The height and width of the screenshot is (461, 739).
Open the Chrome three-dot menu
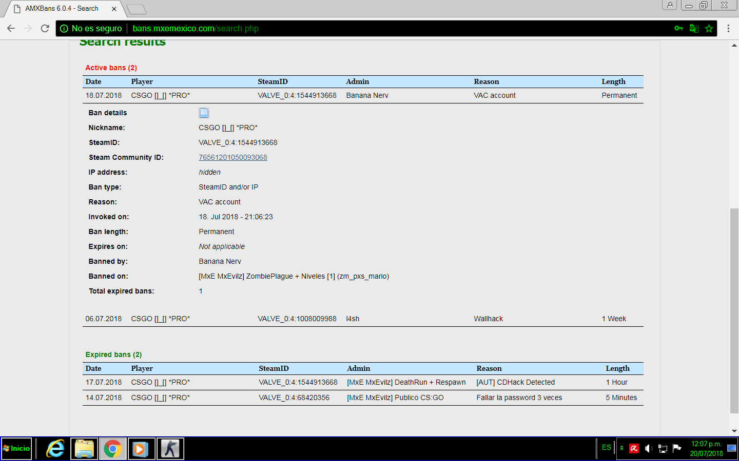coord(728,28)
